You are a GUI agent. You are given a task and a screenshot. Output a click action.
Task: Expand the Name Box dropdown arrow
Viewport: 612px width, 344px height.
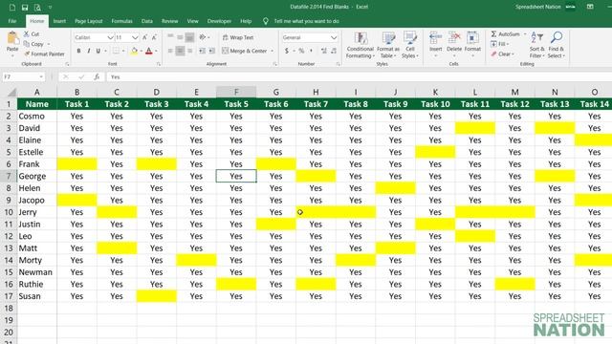click(41, 76)
